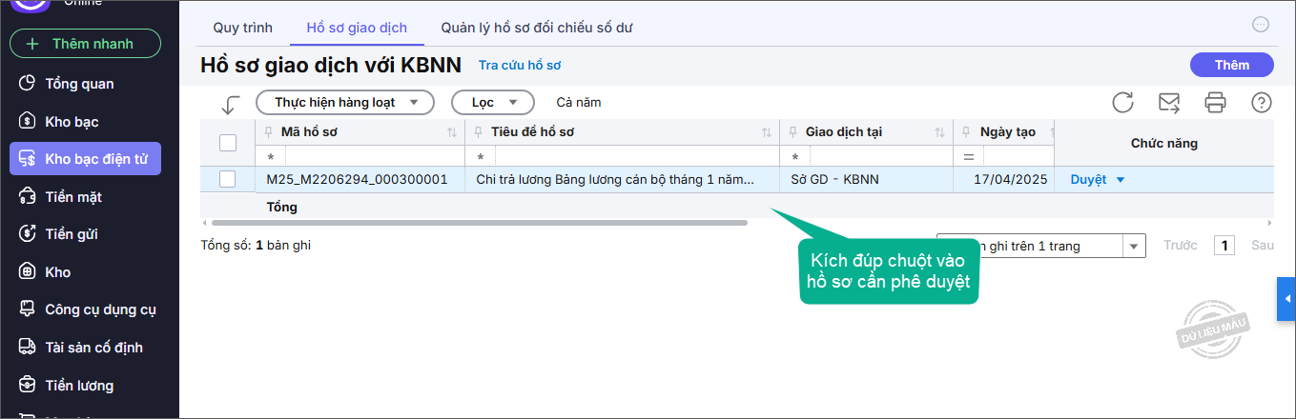Click the purple Thêm button
The width and height of the screenshot is (1296, 419).
(x=1232, y=65)
